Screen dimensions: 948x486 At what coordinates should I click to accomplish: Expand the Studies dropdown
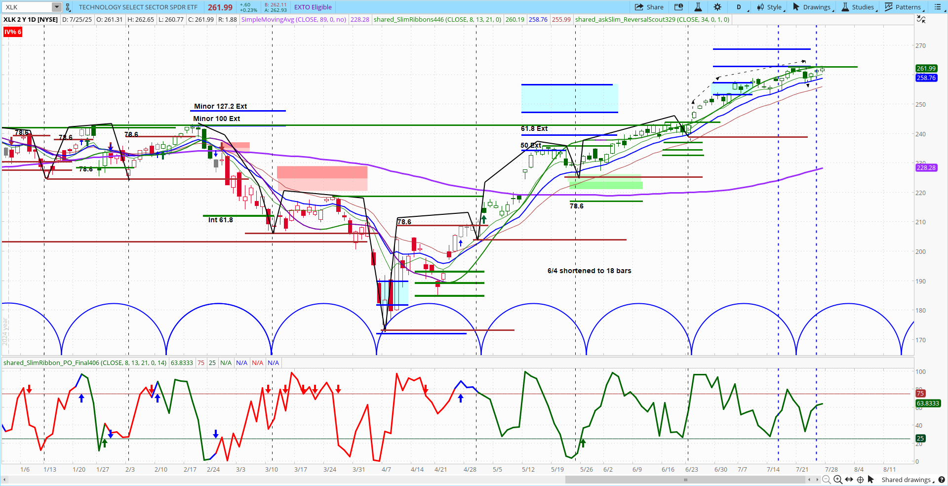coord(858,7)
